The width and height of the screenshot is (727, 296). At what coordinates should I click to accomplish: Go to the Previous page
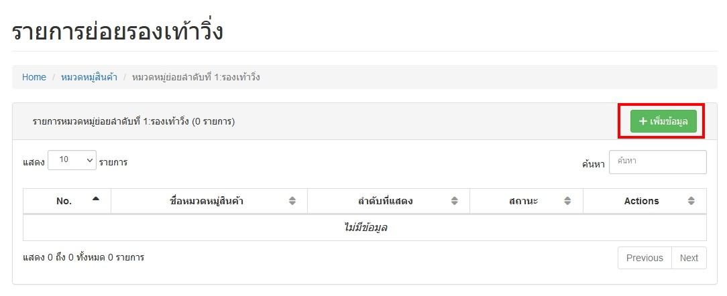point(644,258)
